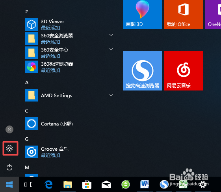Open the 我的 Office tile

[x=184, y=14]
